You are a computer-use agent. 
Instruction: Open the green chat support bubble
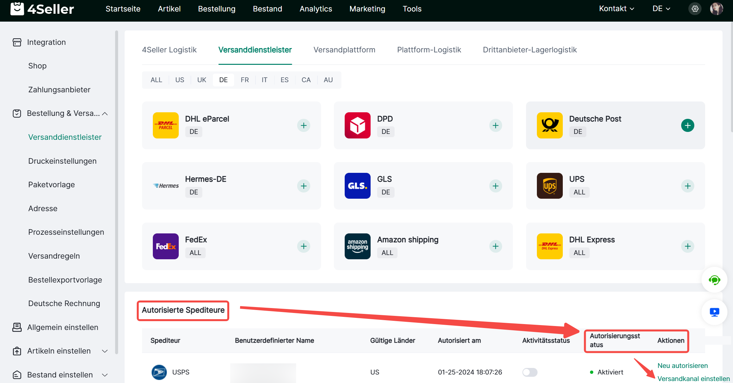(x=714, y=280)
